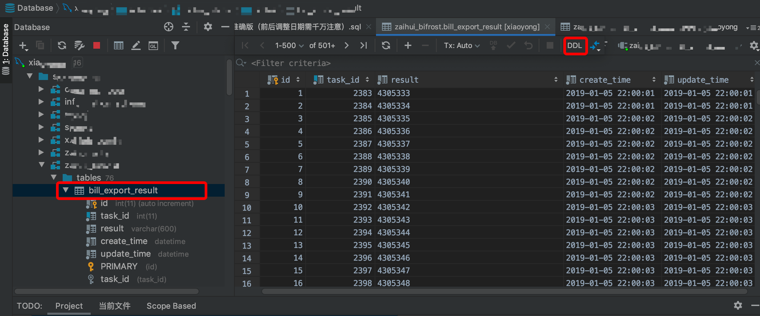Select row number 5 in the grid
Screen dimensions: 760x316
point(247,144)
